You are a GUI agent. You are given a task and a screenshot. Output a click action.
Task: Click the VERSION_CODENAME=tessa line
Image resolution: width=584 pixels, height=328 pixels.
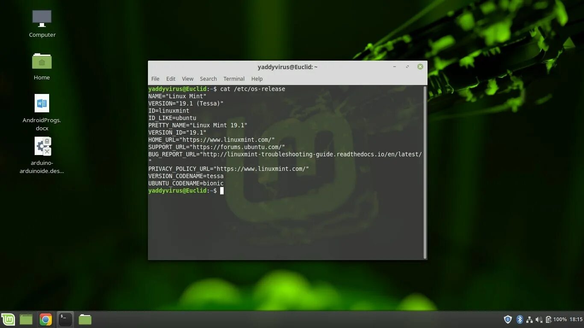click(x=186, y=176)
